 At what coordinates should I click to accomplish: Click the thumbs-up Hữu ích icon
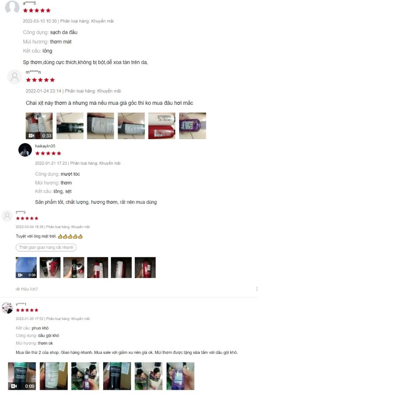pos(18,289)
